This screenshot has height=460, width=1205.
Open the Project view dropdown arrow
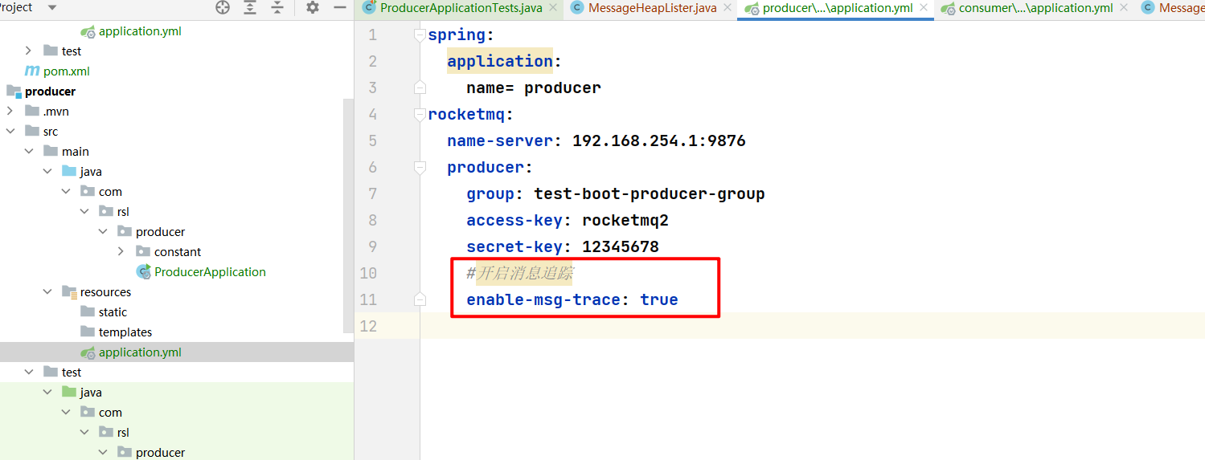click(52, 7)
